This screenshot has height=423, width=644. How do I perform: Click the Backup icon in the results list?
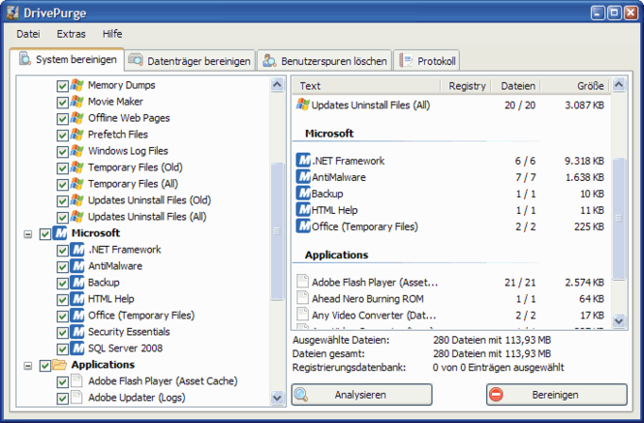click(x=303, y=194)
